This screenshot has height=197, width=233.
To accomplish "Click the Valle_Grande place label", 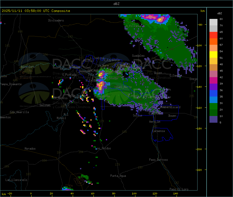I will [77, 95].
